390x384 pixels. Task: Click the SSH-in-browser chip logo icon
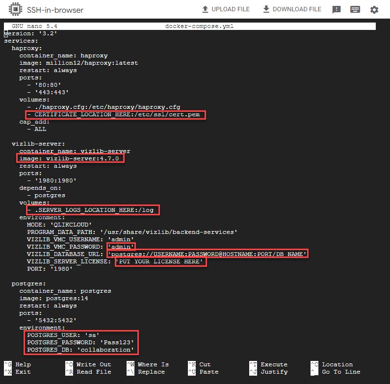(x=15, y=9)
